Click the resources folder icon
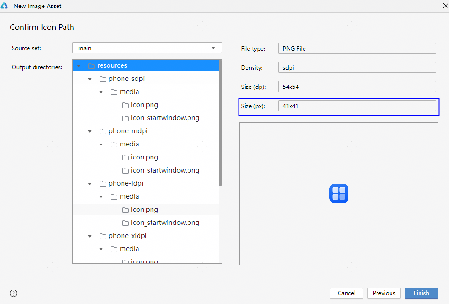Screen dimensions: 449x304 (92, 66)
